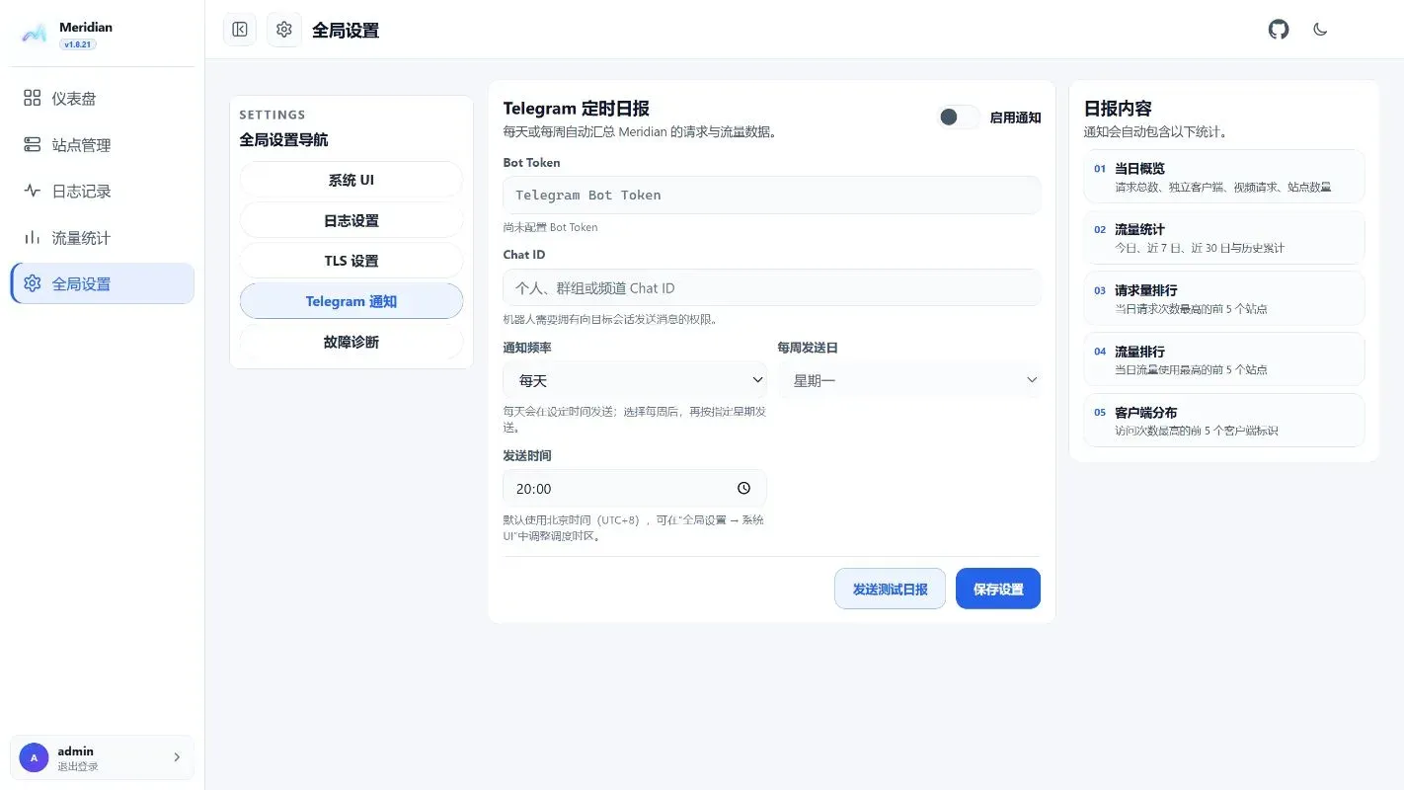1404x790 pixels.
Task: Focus the Chat ID input field
Action: tap(772, 288)
